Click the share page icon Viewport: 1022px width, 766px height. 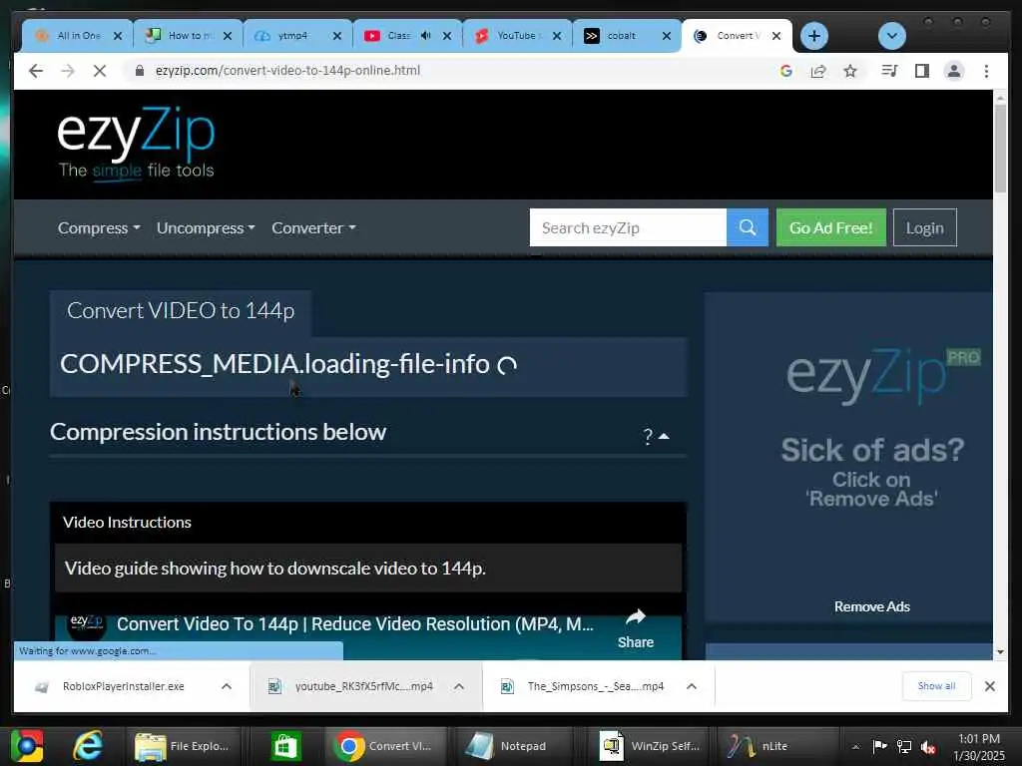pyautogui.click(x=818, y=71)
